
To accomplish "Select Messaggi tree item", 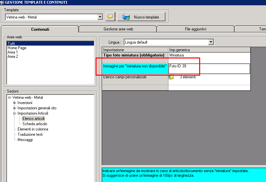I will point(25,140).
